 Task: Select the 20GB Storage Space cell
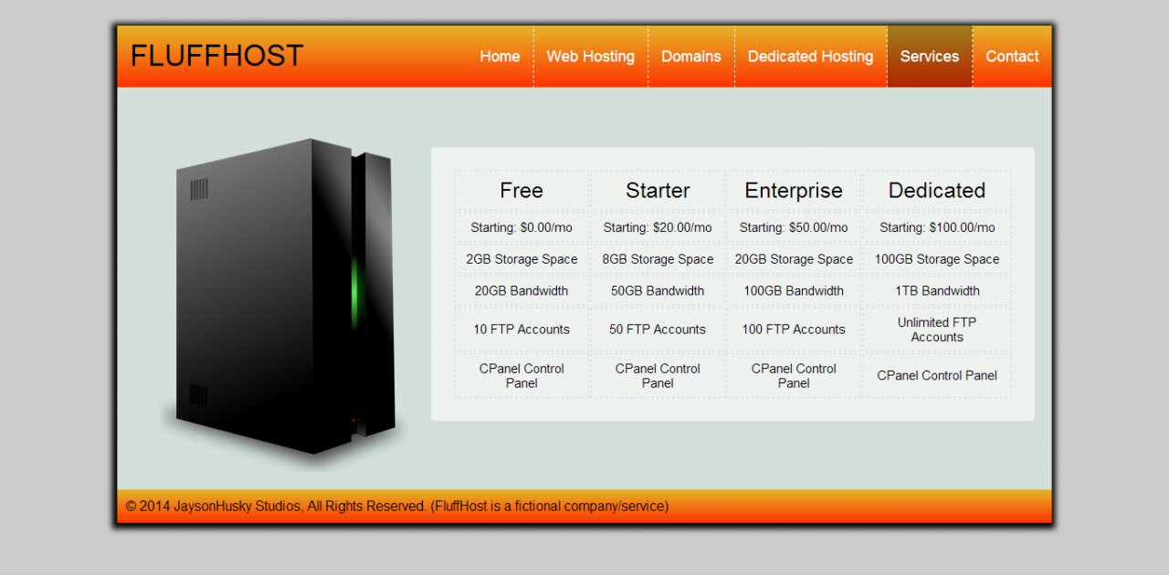794,259
